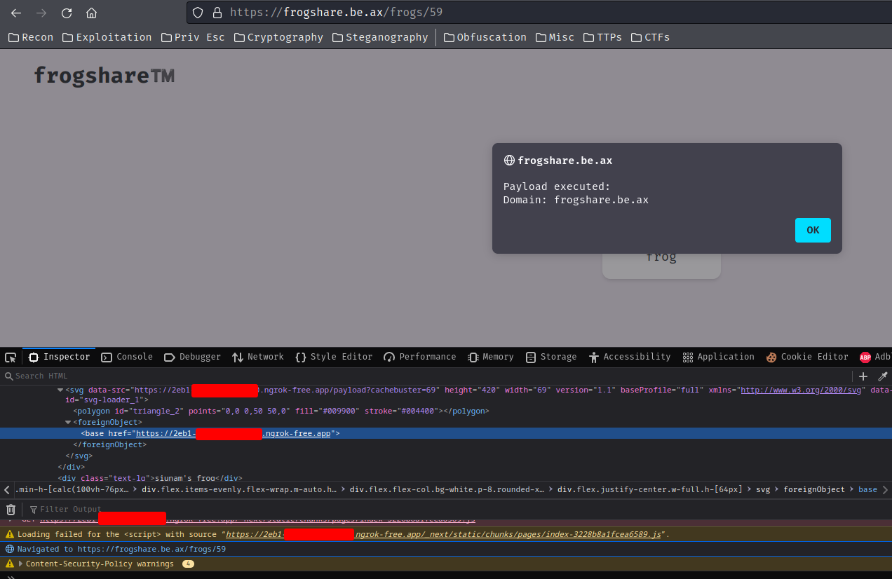Switch to the Network tab

coord(258,357)
